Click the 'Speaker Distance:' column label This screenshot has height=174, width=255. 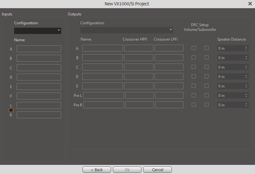pos(231,39)
